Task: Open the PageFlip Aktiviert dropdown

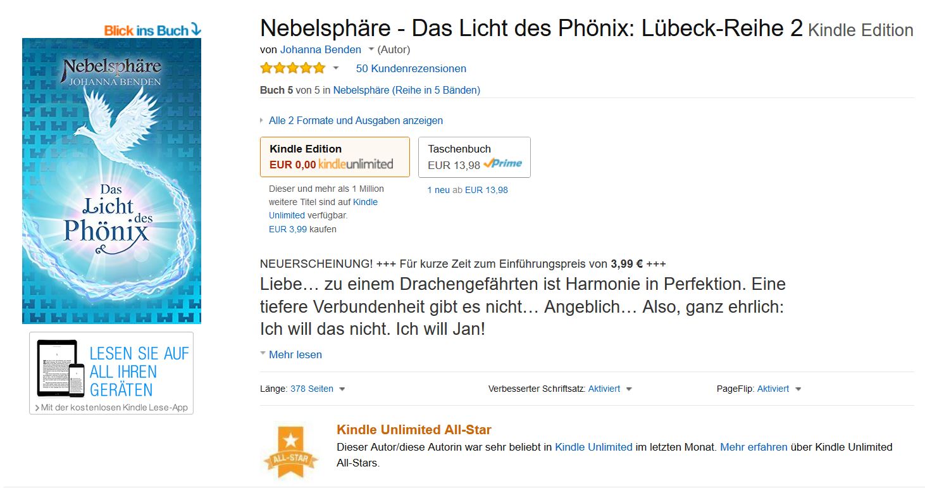Action: tap(798, 389)
